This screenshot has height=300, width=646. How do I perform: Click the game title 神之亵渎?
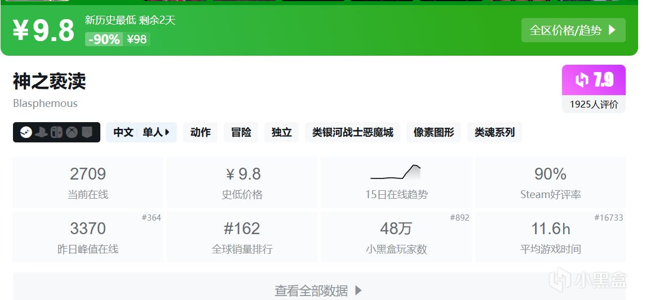click(50, 82)
